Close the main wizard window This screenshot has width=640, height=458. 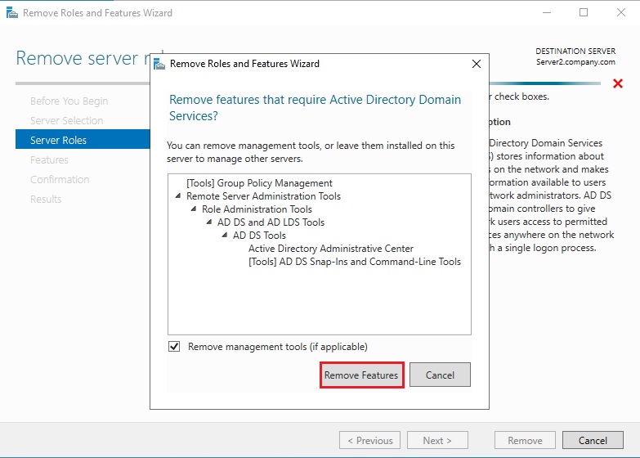pyautogui.click(x=620, y=13)
